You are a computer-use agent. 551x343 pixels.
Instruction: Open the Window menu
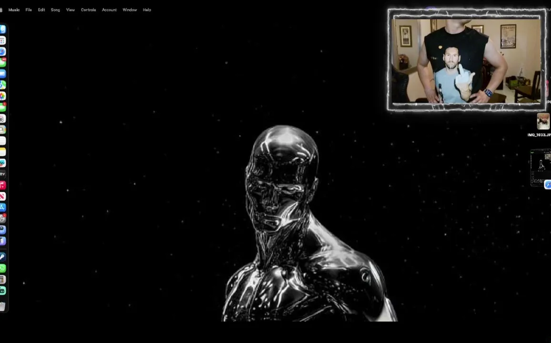[130, 10]
